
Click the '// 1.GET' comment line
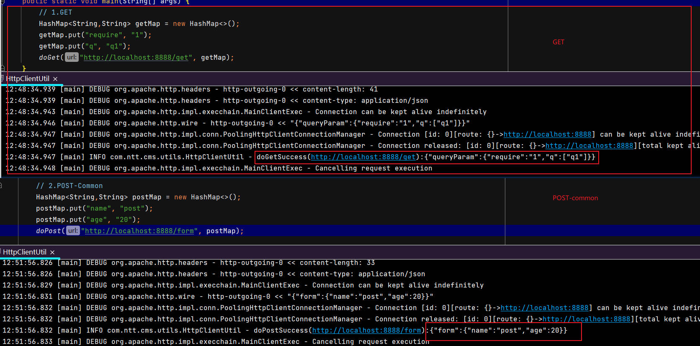tap(56, 12)
